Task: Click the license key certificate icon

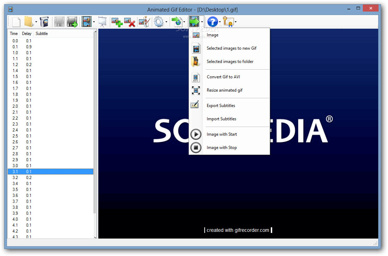Action: click(228, 22)
